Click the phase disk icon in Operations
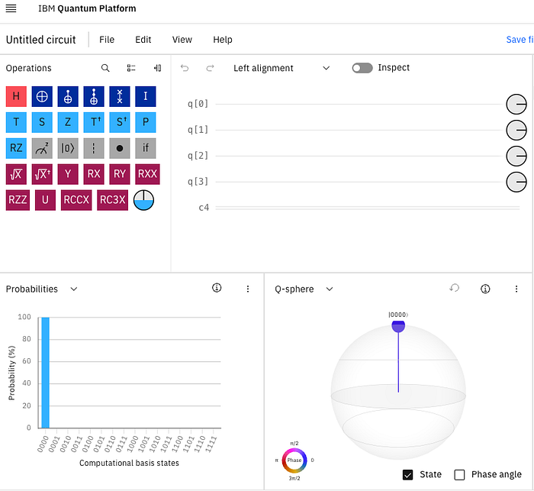This screenshot has width=534, height=491. pyautogui.click(x=143, y=200)
